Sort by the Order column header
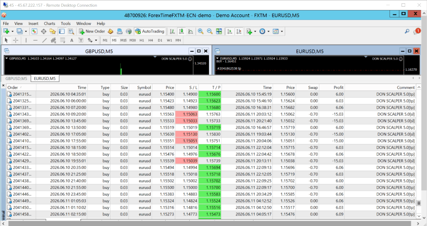The image size is (427, 226). tap(21, 87)
